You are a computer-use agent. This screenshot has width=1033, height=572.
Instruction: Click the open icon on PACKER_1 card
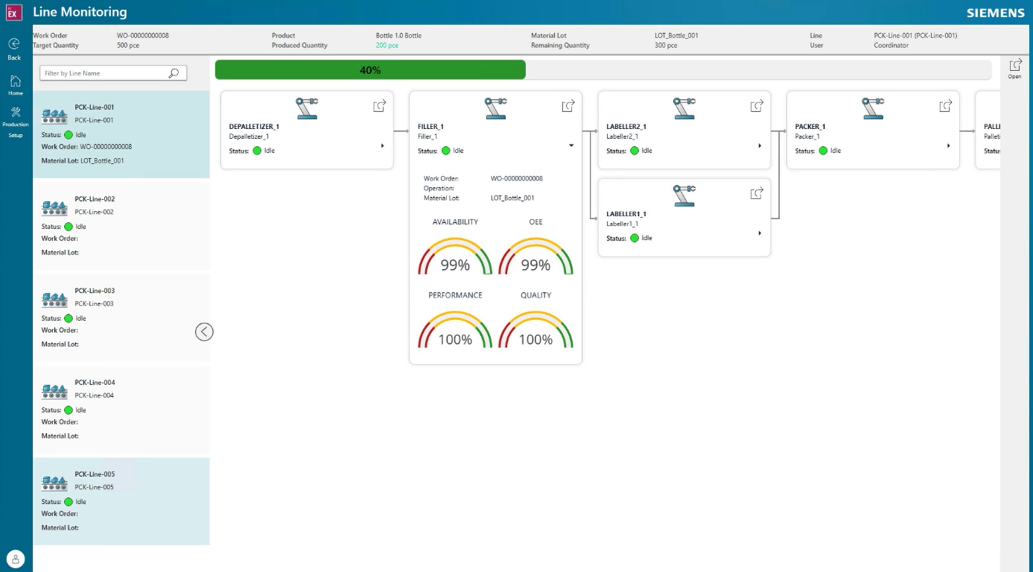click(x=945, y=106)
